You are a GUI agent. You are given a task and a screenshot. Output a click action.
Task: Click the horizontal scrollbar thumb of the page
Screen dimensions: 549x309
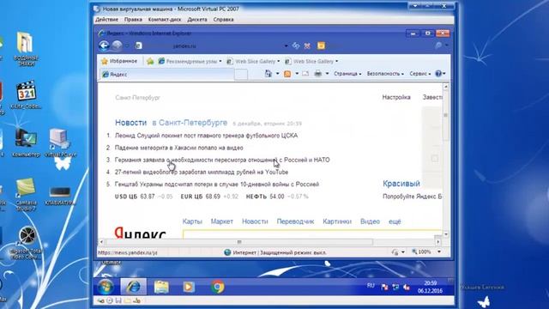click(x=239, y=242)
